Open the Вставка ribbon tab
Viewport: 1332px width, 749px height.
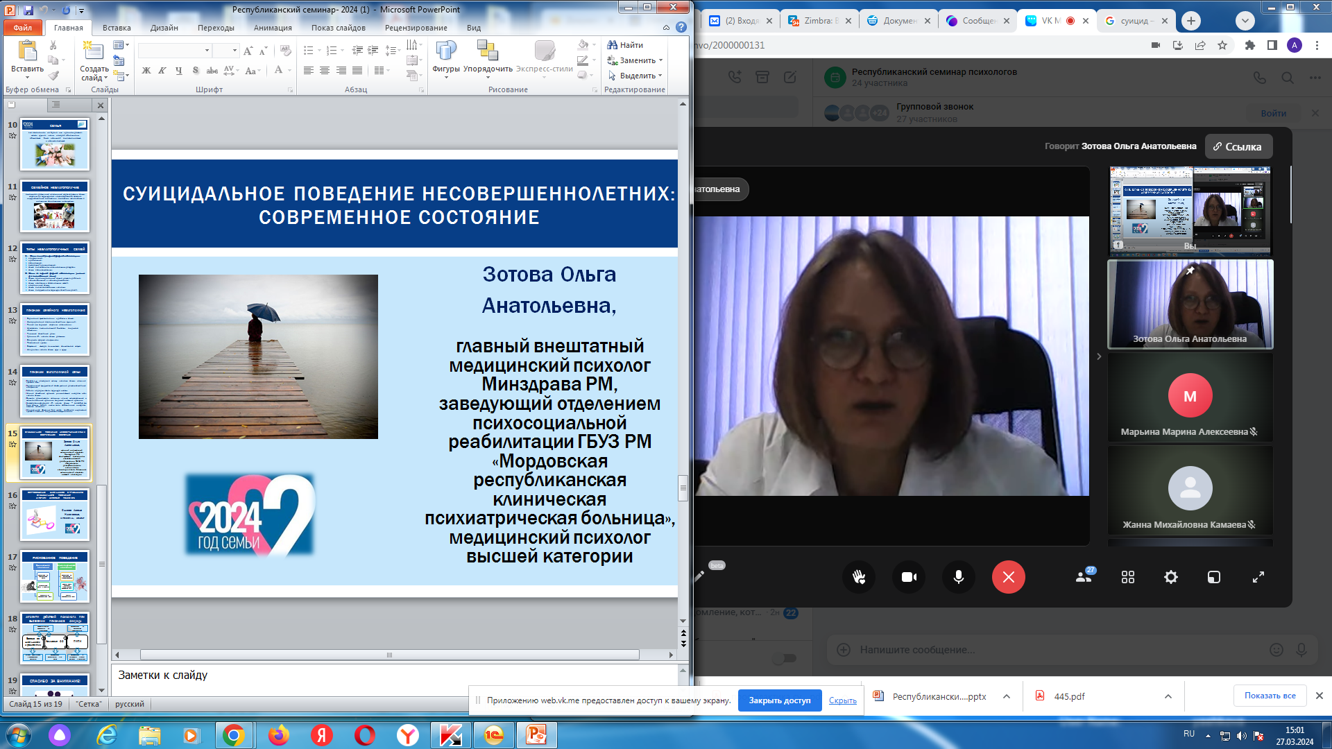(117, 28)
